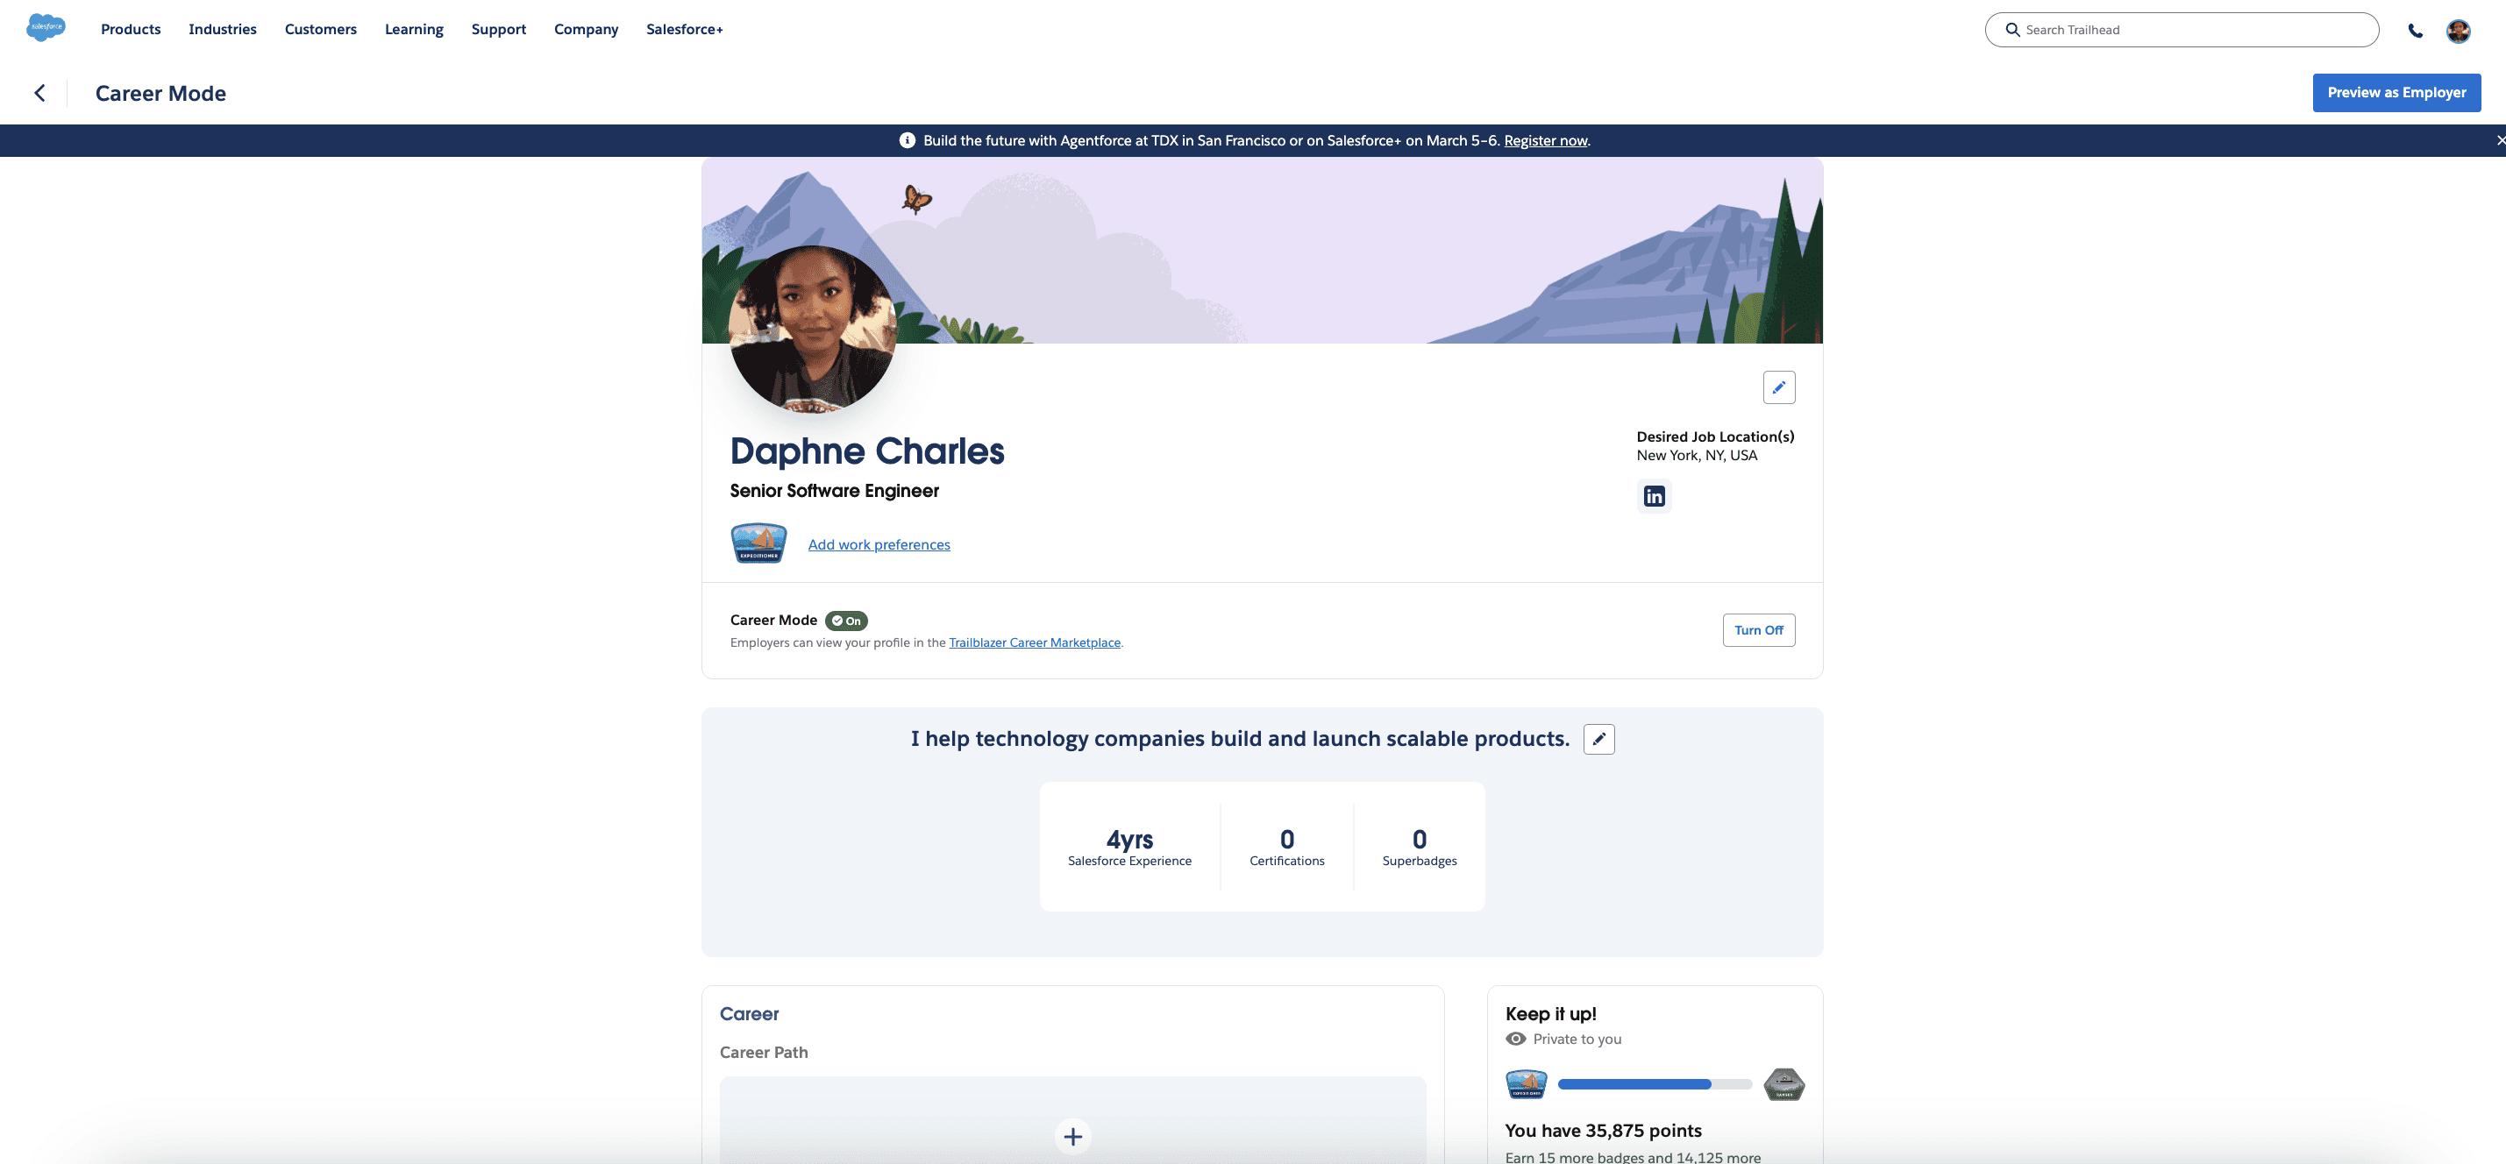Follow the Add work preferences link

point(879,544)
